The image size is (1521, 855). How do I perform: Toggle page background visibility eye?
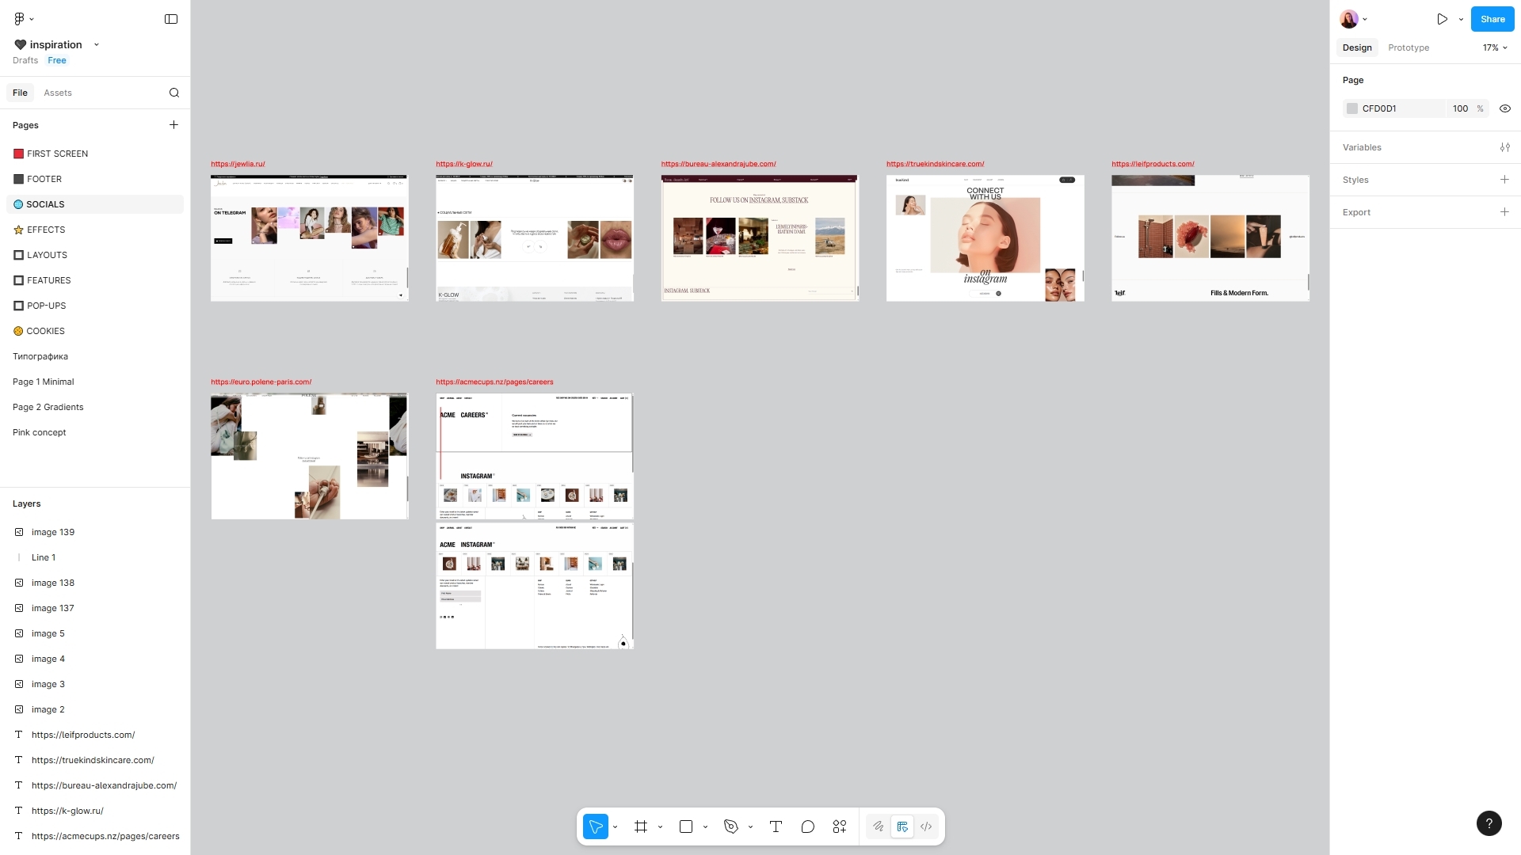pyautogui.click(x=1504, y=108)
